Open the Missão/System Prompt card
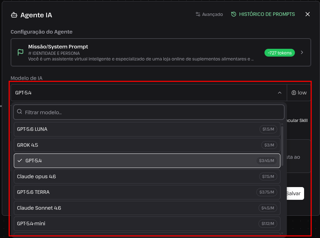The height and width of the screenshot is (238, 320). click(161, 52)
